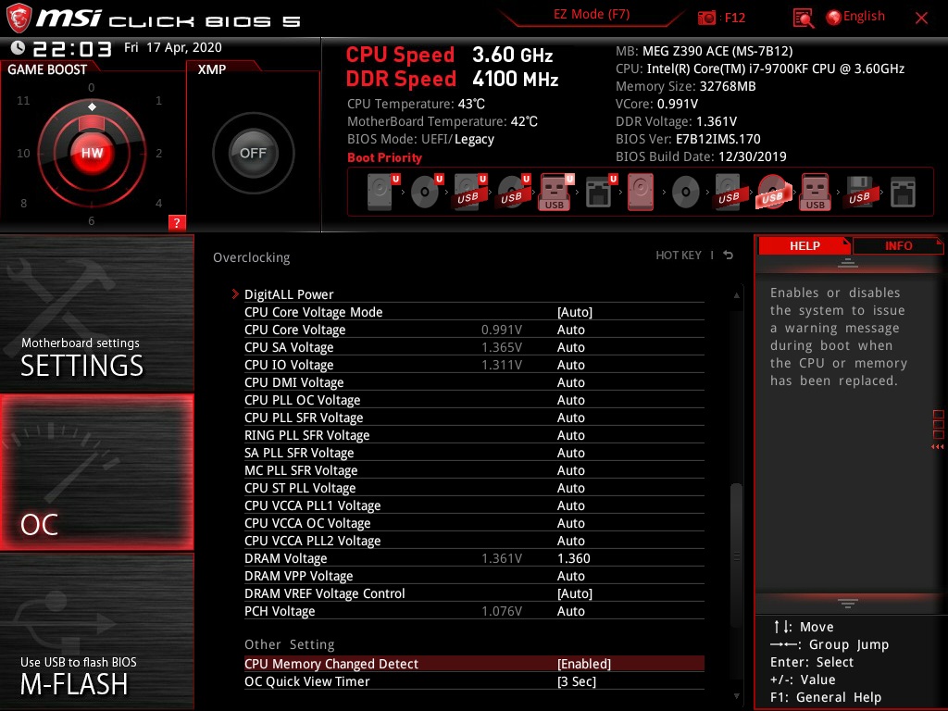The height and width of the screenshot is (711, 948).
Task: Select the CPU PLL SFR Voltage row
Action: click(474, 418)
